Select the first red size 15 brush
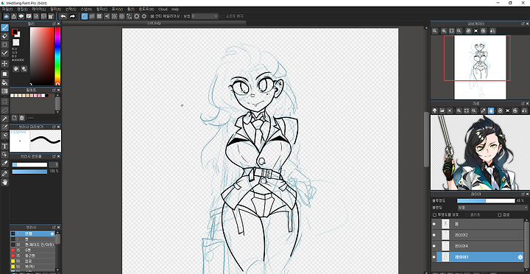 coord(32,250)
